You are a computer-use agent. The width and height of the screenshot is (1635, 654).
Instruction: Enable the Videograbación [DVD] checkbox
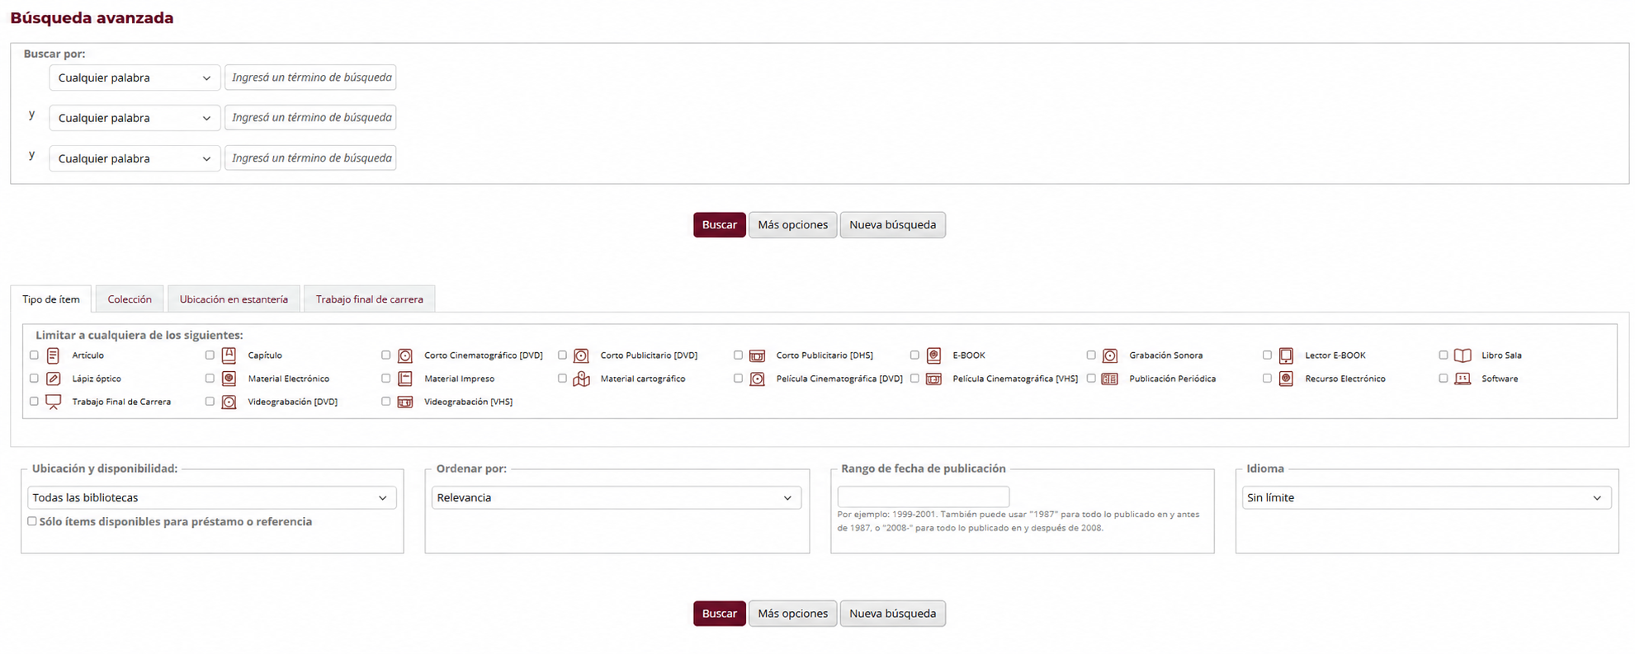pyautogui.click(x=210, y=402)
